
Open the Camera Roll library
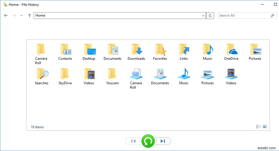(136, 79)
